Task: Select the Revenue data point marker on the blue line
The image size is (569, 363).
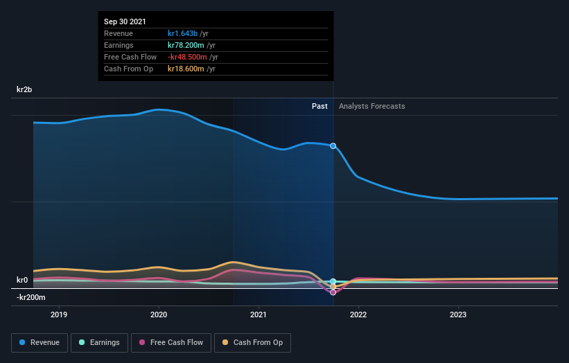Action: click(x=333, y=145)
